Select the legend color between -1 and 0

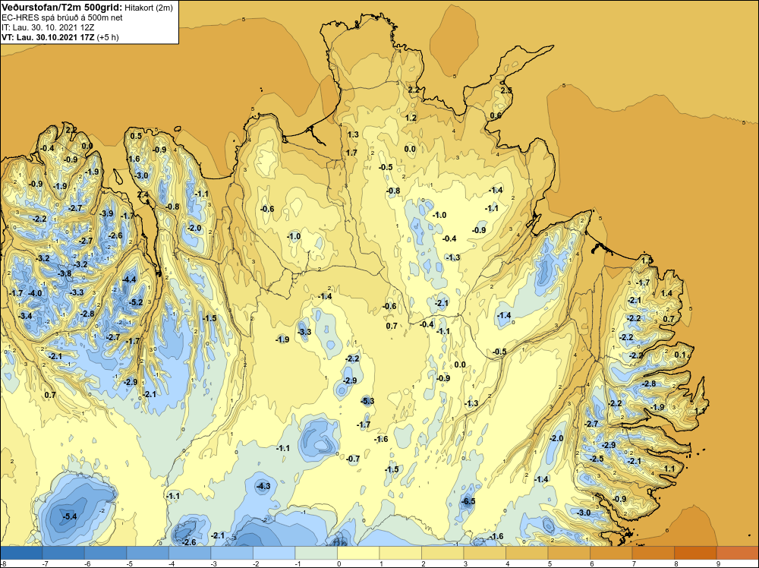coord(316,553)
